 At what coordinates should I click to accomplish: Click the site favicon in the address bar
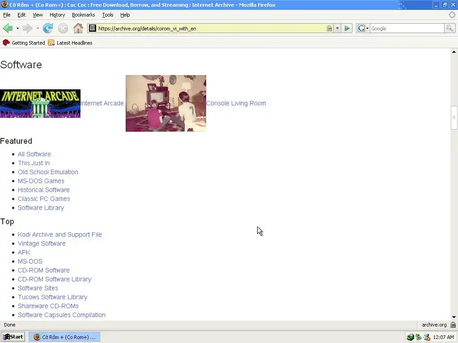pos(92,28)
